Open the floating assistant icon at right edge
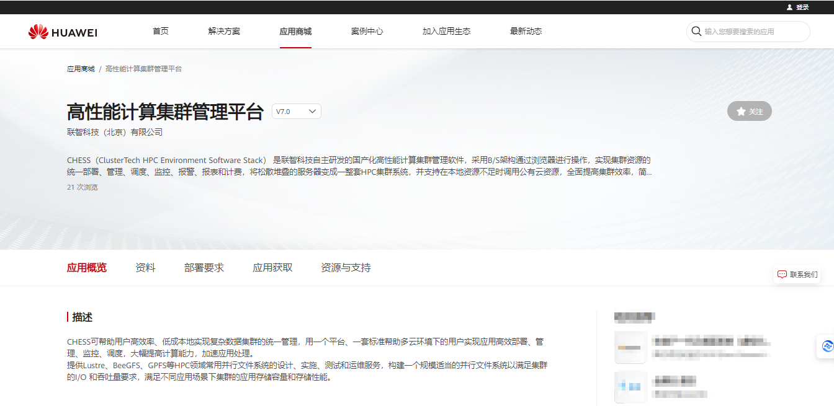Image resolution: width=834 pixels, height=406 pixels. pos(827,346)
